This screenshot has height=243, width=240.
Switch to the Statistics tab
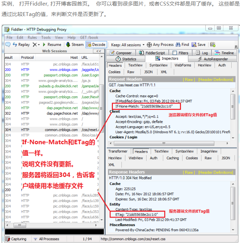pos(126,59)
